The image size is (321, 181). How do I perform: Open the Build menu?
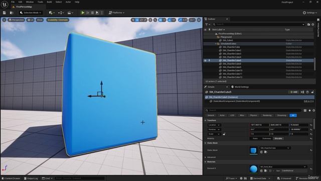click(49, 2)
